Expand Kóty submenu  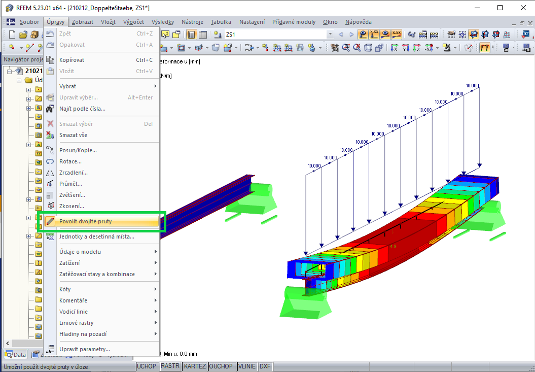tap(155, 289)
